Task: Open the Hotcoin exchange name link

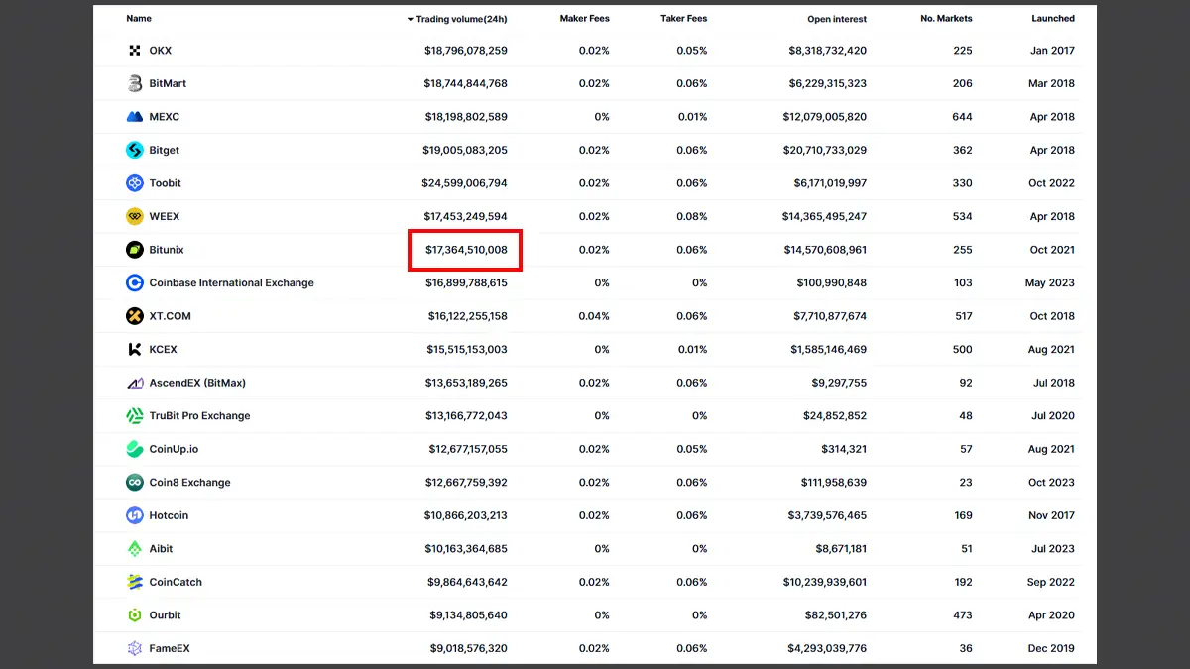Action: [x=169, y=515]
